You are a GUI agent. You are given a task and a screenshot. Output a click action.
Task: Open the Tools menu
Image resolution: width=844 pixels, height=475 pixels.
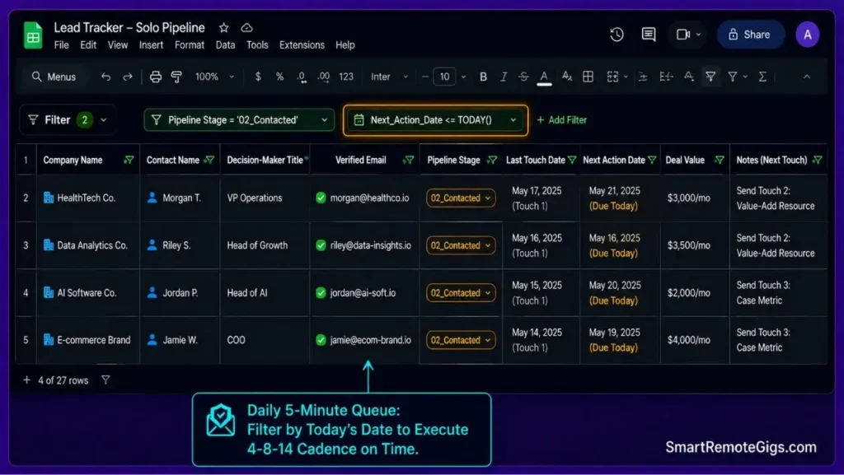(257, 45)
